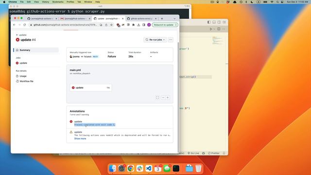
Task: Open Workflow file under Run details
Action: pos(26,81)
